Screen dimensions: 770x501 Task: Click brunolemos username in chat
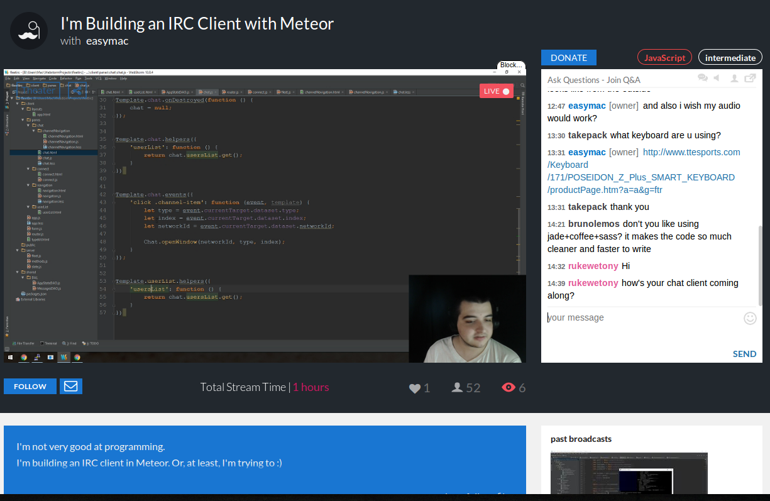click(x=594, y=224)
